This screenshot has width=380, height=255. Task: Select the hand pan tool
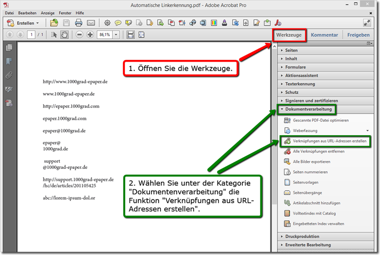(64, 35)
